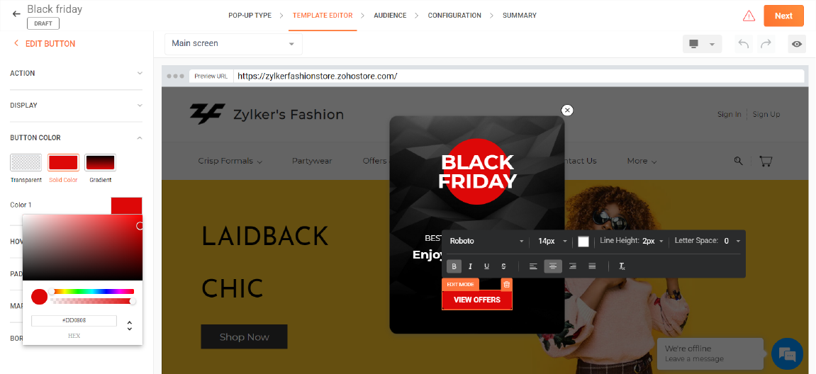
Task: Toggle underline formatting
Action: tap(487, 266)
